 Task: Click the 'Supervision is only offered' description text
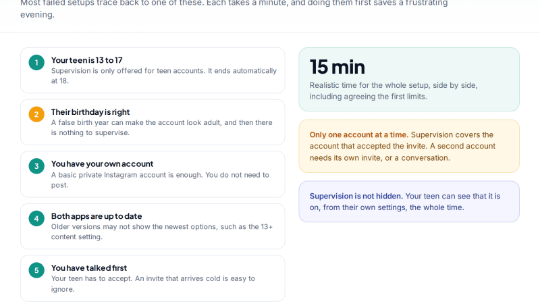(x=164, y=76)
